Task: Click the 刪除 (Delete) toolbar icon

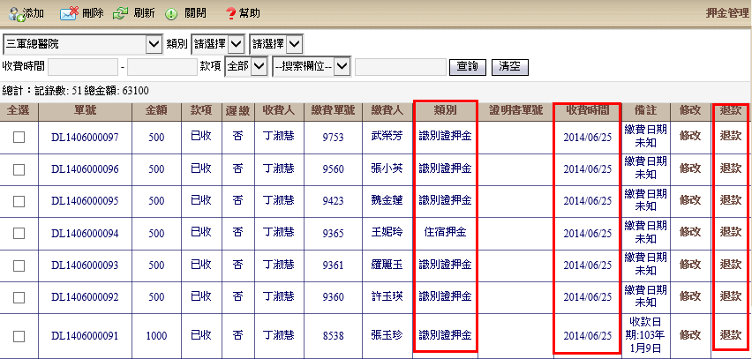Action: coord(81,13)
